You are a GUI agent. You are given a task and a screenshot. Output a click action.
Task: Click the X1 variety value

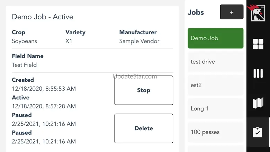coord(70,41)
